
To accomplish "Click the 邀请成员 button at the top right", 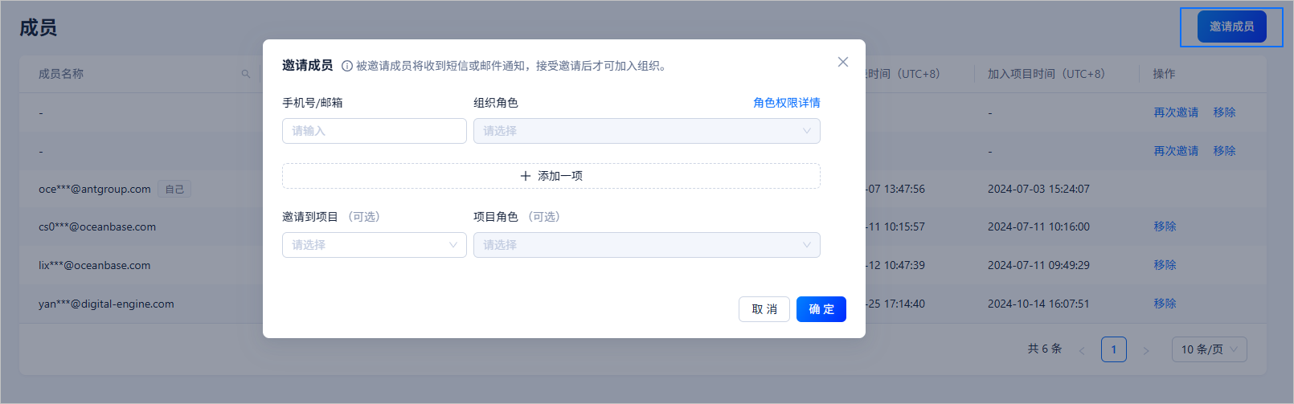I will click(x=1232, y=27).
